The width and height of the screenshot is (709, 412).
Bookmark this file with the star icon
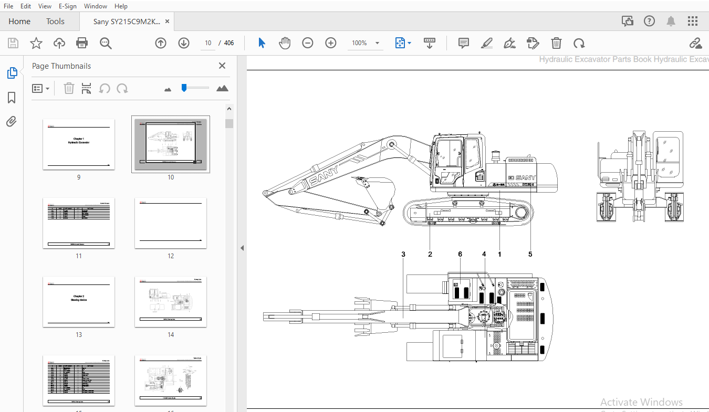click(36, 43)
